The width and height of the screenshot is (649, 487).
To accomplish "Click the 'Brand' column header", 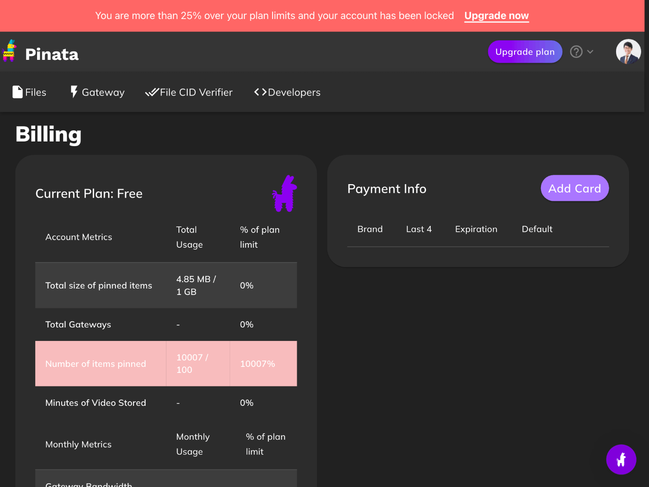I will coord(370,229).
